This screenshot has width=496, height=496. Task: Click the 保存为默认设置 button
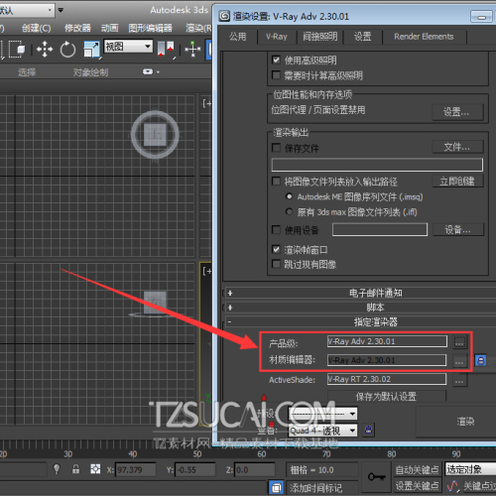[386, 396]
